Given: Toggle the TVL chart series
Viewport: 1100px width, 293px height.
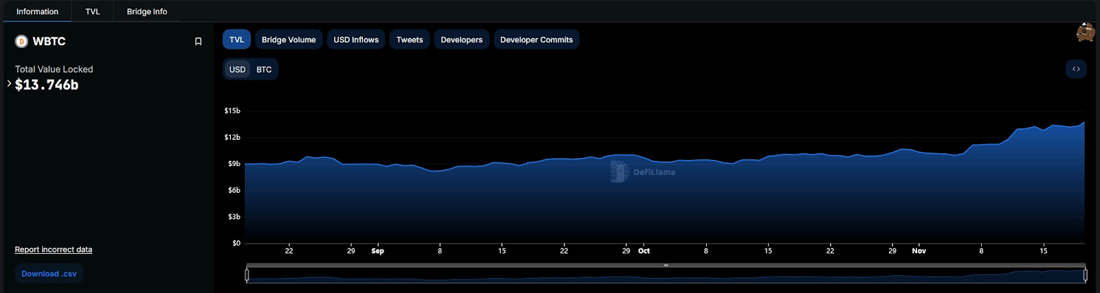Looking at the screenshot, I should 236,40.
